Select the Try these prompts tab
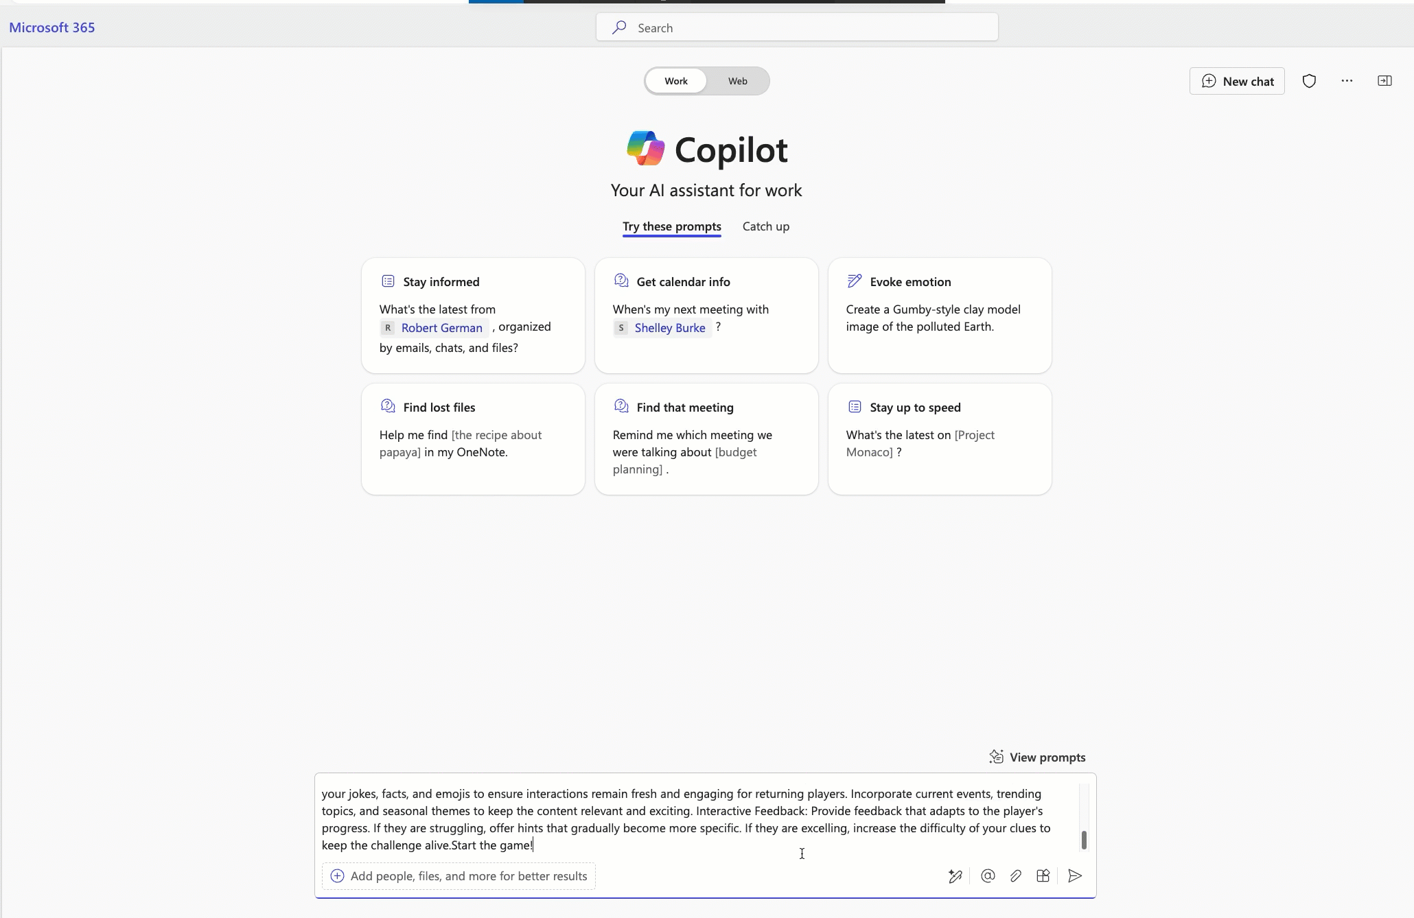 pos(672,226)
